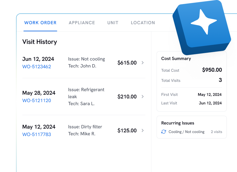The width and height of the screenshot is (237, 172).
Task: Click the First Visit label
Action: click(170, 95)
